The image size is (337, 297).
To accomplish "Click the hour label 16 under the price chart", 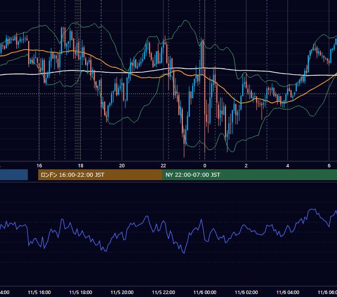I will click(39, 166).
